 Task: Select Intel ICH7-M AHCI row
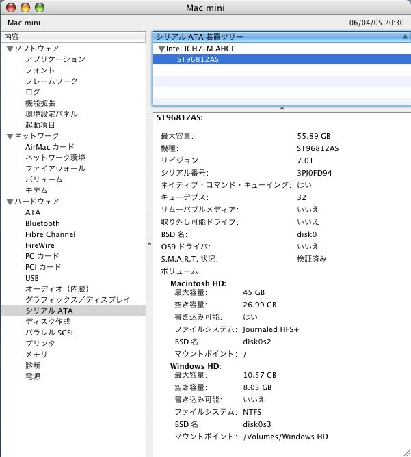pyautogui.click(x=282, y=49)
